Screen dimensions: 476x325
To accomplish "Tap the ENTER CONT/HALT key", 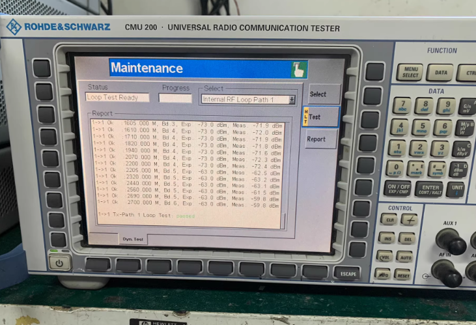I will pyautogui.click(x=429, y=190).
